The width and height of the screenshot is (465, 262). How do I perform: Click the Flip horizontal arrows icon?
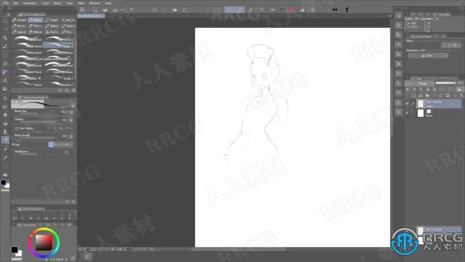pos(335,10)
